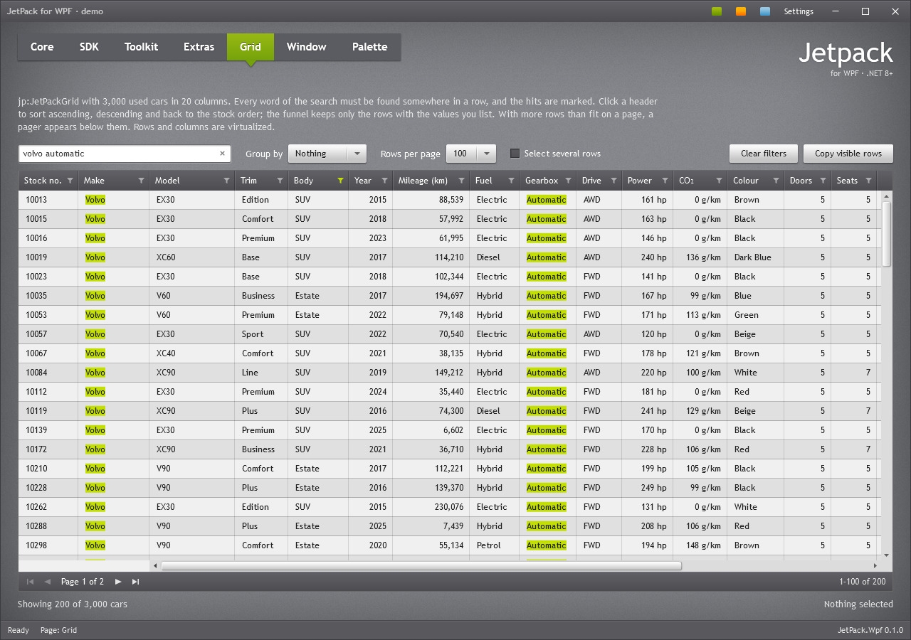Open the Stock no. column filter funnel

click(x=70, y=181)
